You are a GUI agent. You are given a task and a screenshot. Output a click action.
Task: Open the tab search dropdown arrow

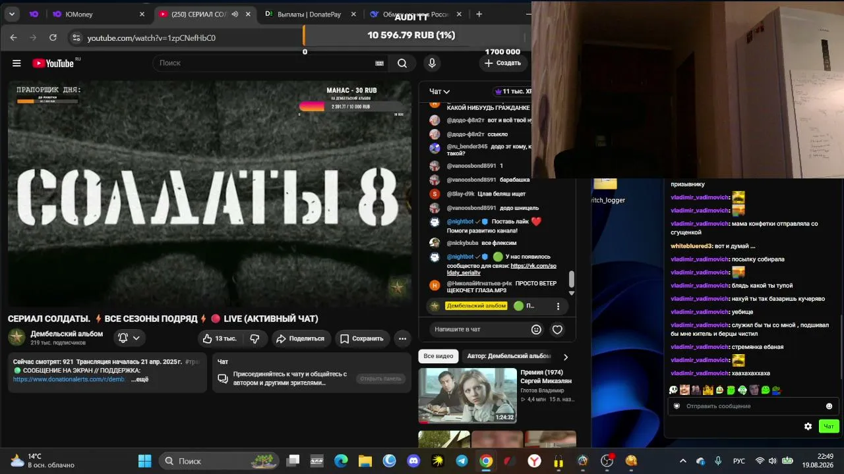[x=12, y=14]
